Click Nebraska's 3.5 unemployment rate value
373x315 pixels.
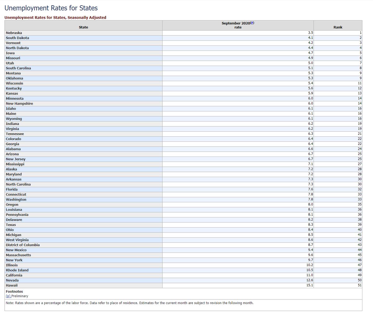(310, 33)
